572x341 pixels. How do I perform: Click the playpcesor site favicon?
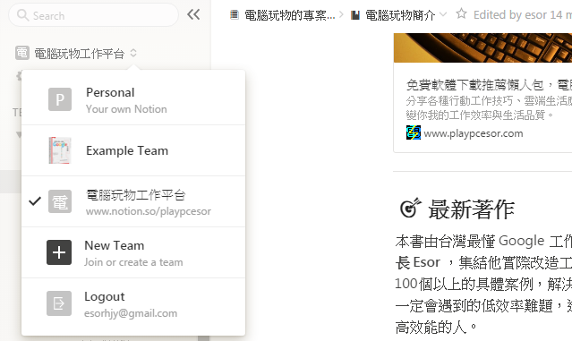[414, 132]
